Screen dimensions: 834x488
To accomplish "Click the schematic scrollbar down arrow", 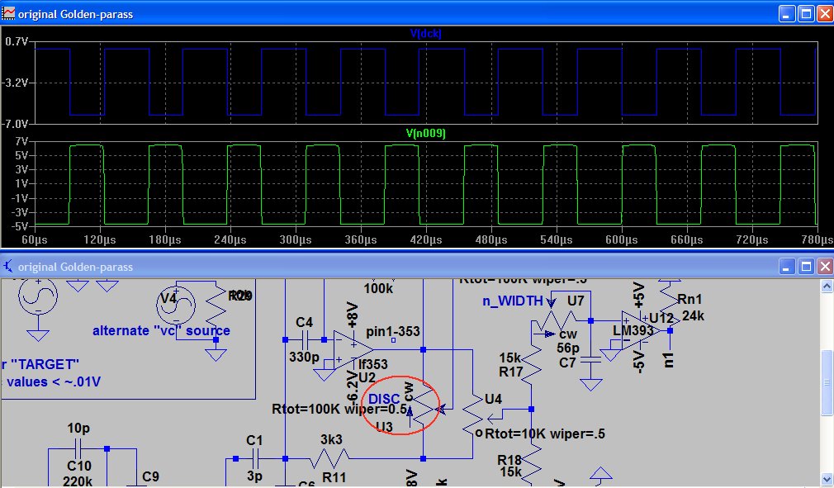I will (827, 480).
